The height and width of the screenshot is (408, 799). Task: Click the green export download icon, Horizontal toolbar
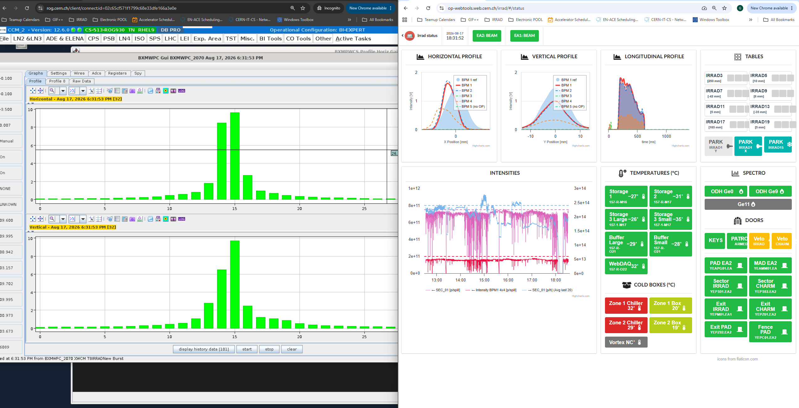click(140, 91)
